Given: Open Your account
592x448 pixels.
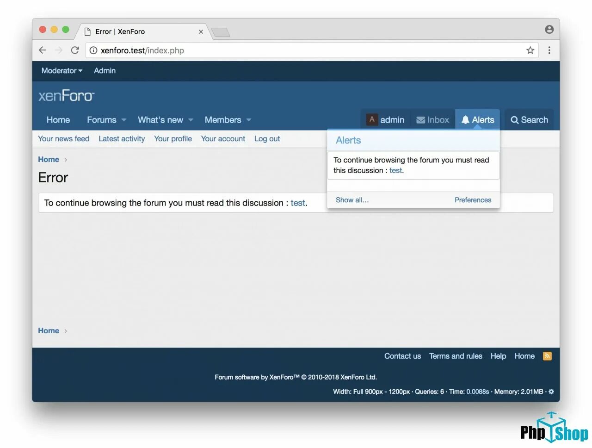Looking at the screenshot, I should (x=223, y=139).
